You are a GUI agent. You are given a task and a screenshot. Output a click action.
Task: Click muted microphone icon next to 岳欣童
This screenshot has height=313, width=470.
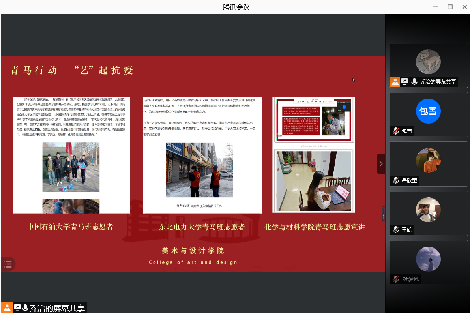395,180
